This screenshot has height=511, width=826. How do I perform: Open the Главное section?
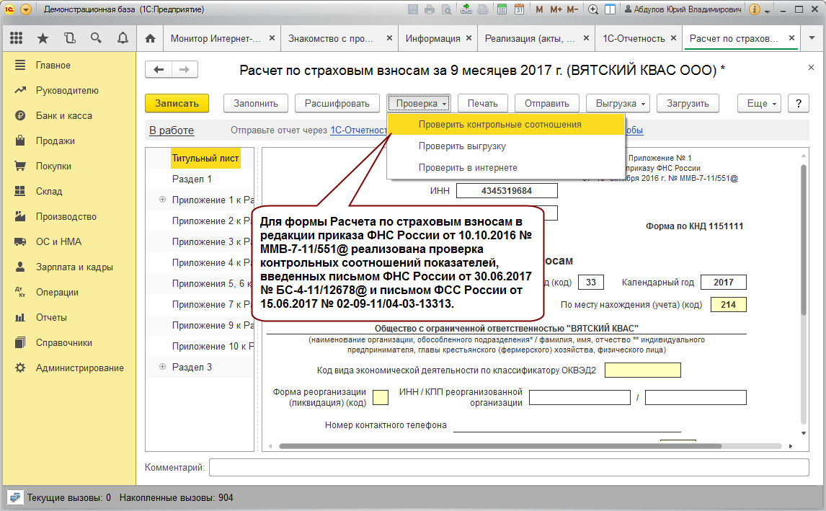pyautogui.click(x=53, y=66)
